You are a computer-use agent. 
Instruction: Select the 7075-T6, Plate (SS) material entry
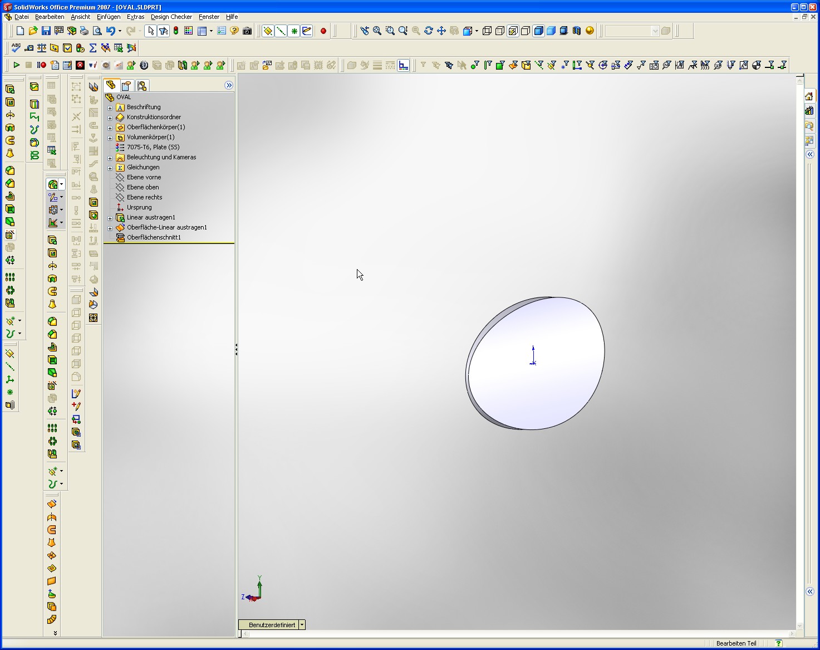click(x=153, y=147)
